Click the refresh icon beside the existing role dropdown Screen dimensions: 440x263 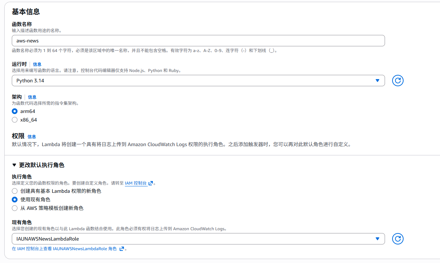[x=397, y=239]
